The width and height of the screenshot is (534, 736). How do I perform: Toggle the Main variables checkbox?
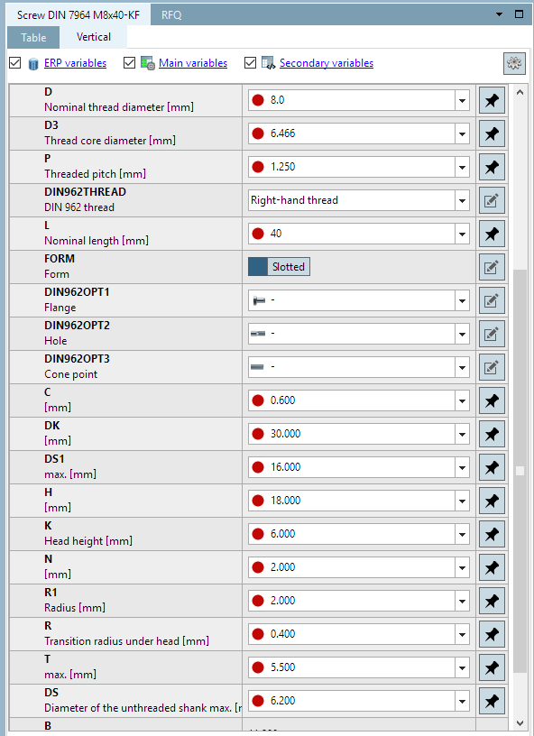tap(130, 62)
